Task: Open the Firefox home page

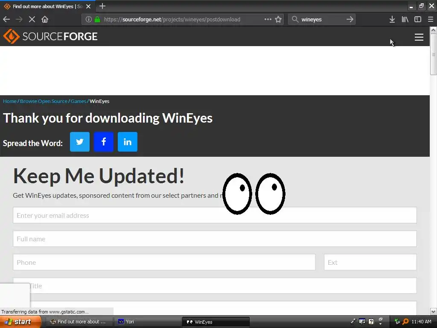Action: (44, 19)
